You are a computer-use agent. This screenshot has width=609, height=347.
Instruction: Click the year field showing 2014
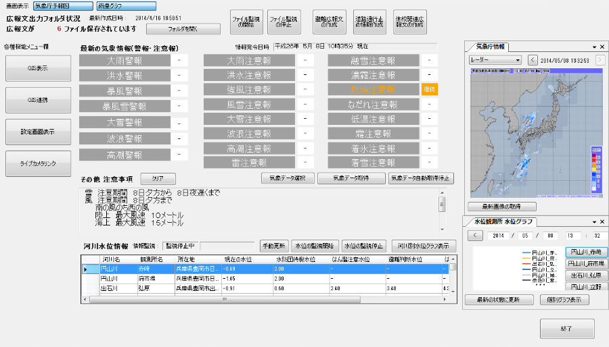[x=498, y=236]
